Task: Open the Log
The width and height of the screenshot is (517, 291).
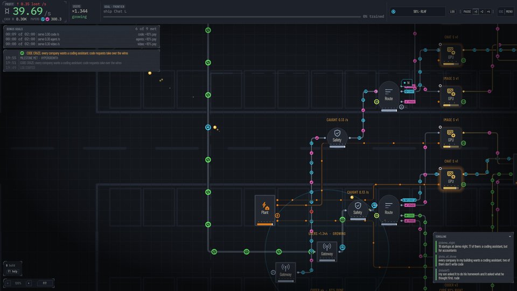Action: pyautogui.click(x=452, y=11)
